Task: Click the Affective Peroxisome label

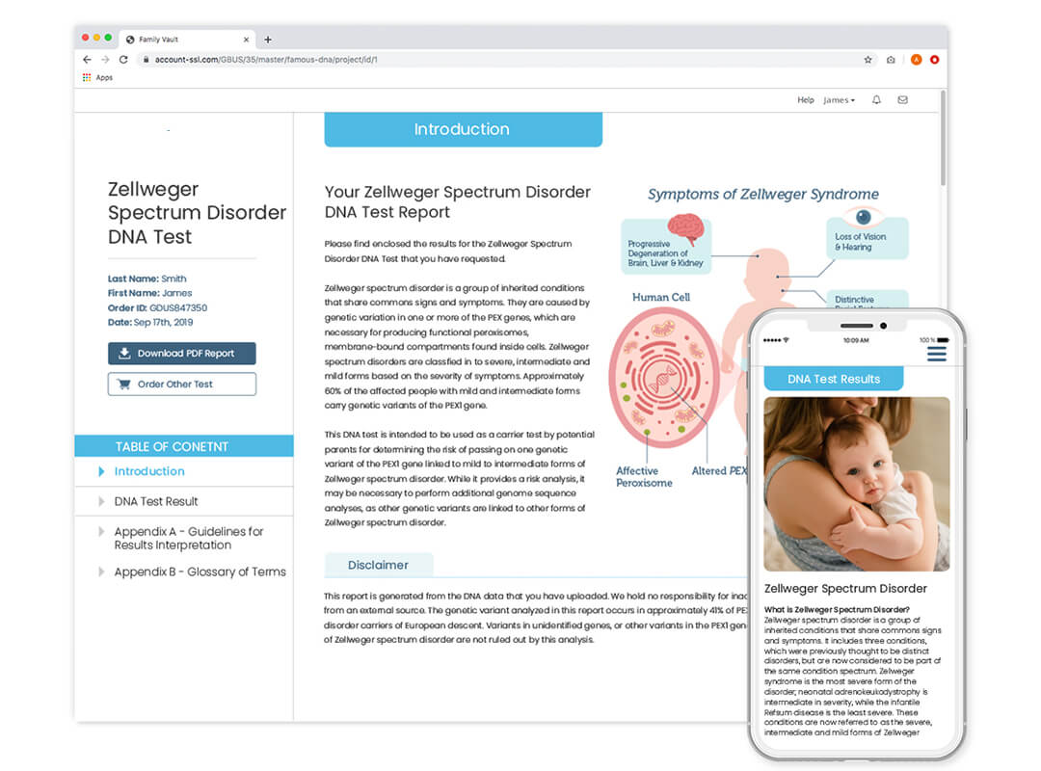Action: [644, 477]
